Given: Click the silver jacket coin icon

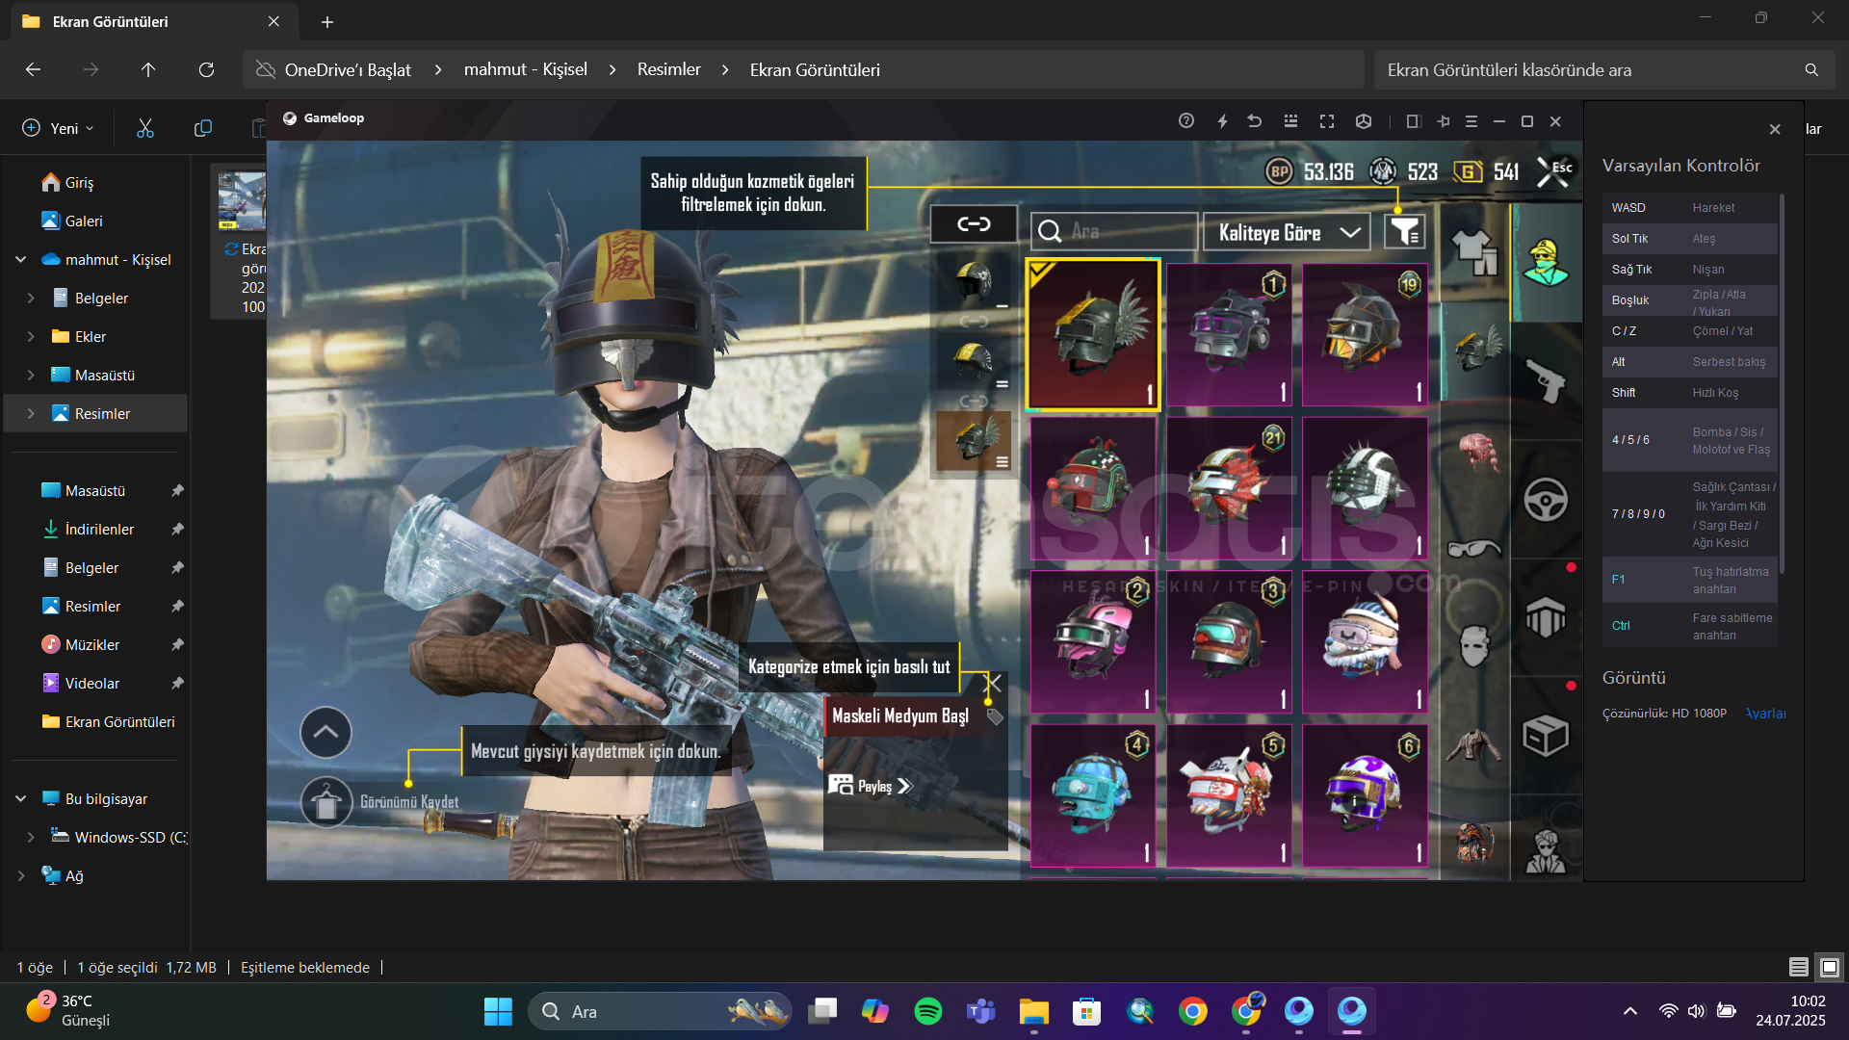Looking at the screenshot, I should point(1383,171).
